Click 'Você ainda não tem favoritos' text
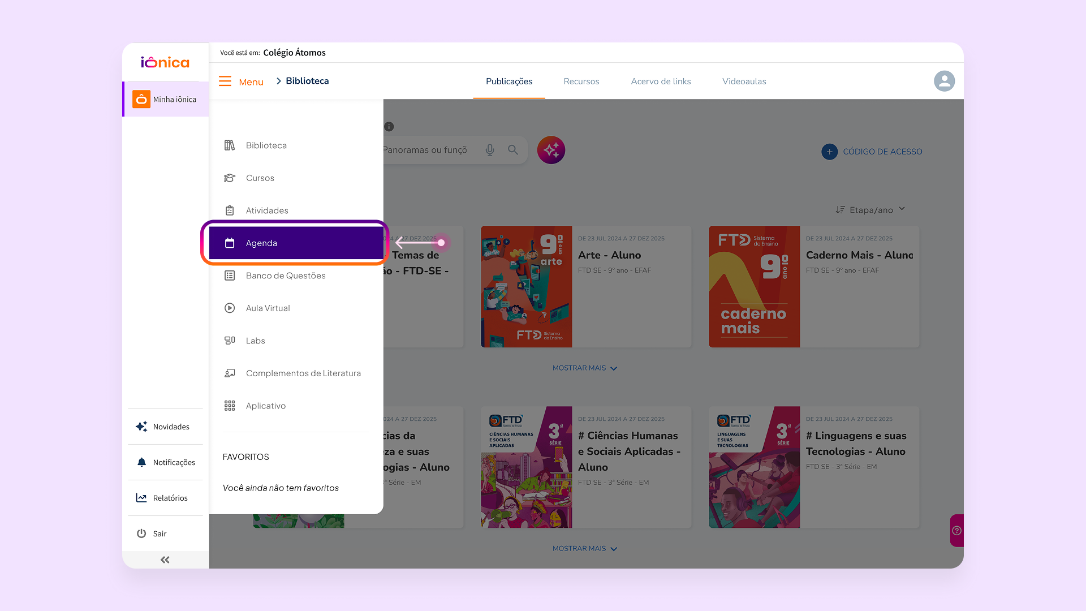 [281, 488]
